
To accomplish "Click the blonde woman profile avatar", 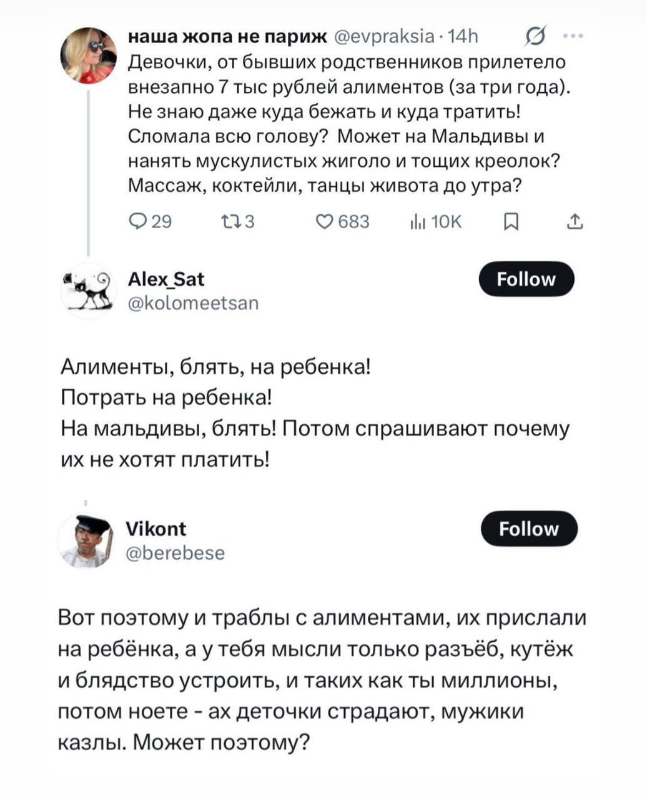I will 88,56.
